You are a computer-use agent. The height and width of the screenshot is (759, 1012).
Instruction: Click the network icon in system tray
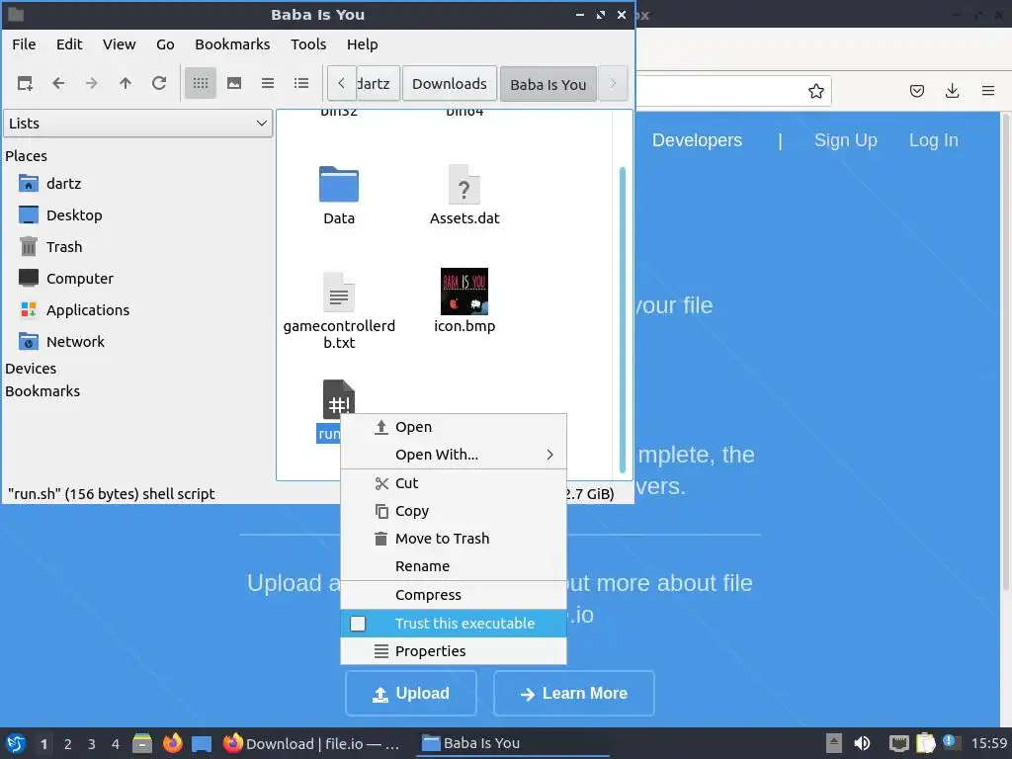point(898,743)
